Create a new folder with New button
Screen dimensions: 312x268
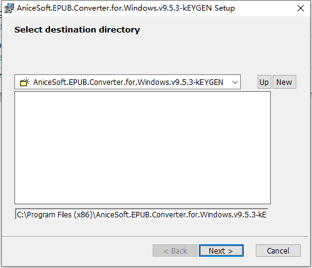284,82
